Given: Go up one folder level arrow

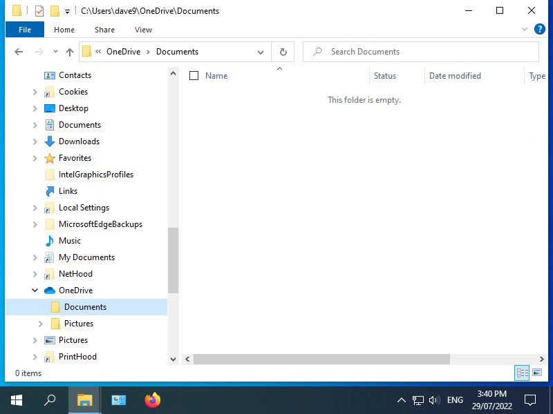Looking at the screenshot, I should pos(70,52).
